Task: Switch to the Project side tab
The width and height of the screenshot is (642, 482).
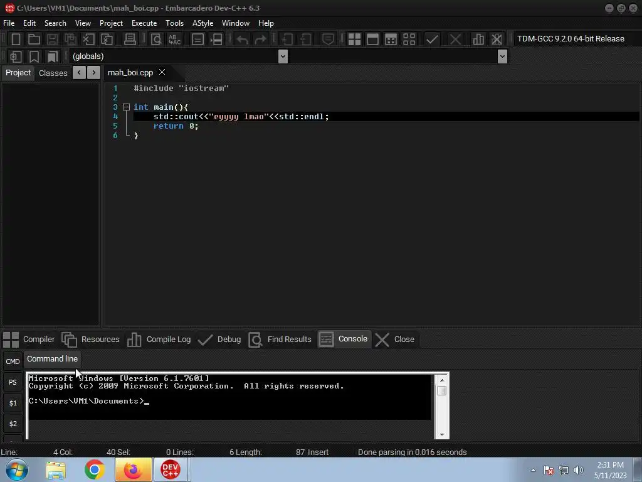Action: pos(18,73)
